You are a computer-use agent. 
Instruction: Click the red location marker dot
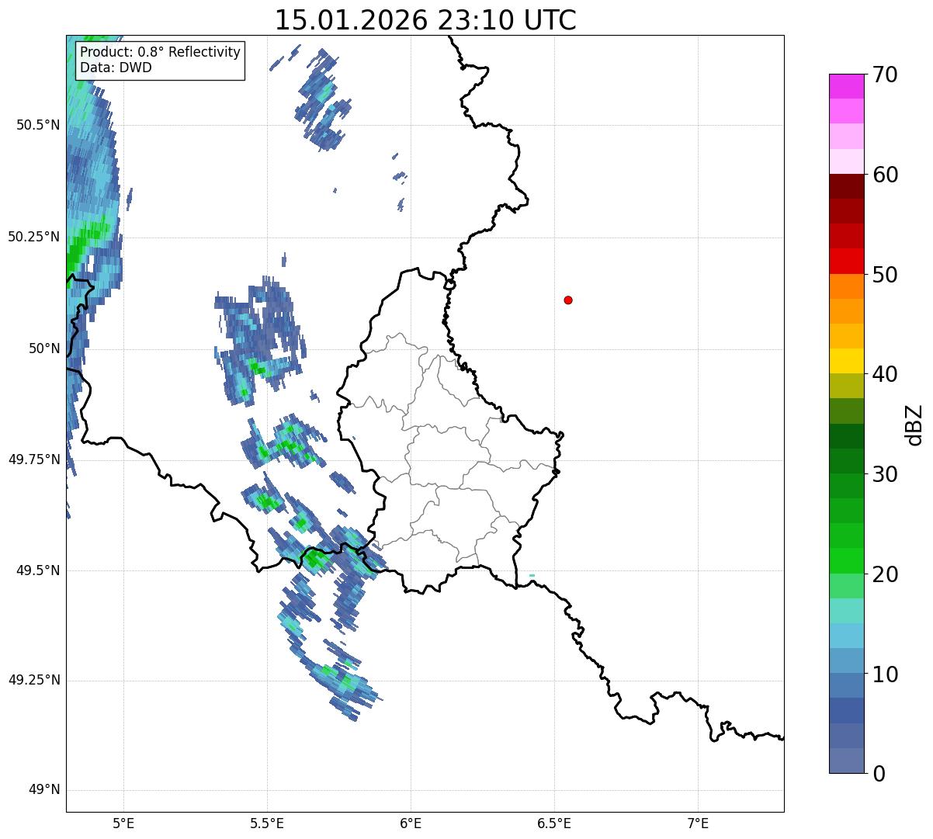pyautogui.click(x=568, y=300)
